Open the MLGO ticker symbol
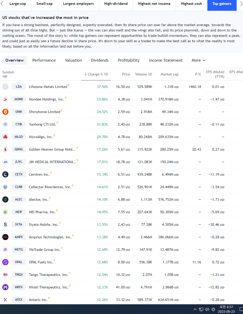The width and height of the screenshot is (243, 314). point(19,137)
